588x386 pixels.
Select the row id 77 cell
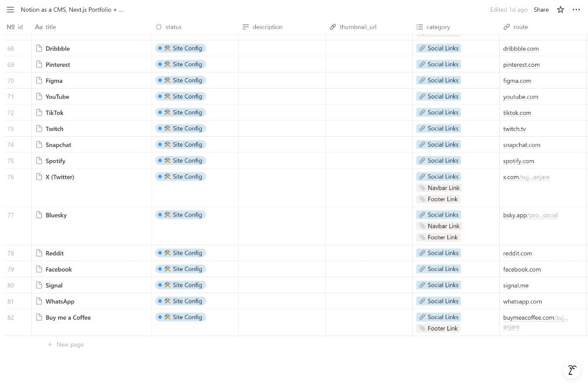[18, 226]
